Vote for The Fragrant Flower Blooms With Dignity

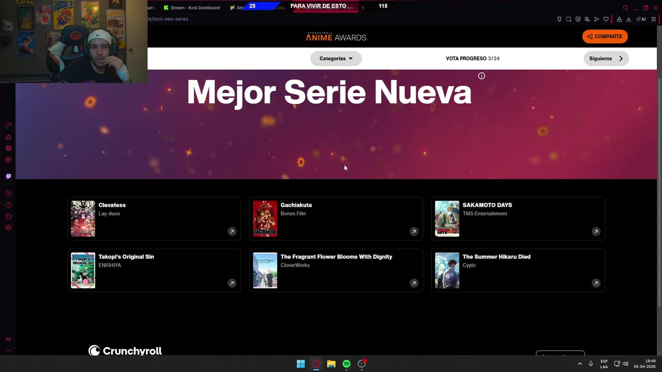click(x=336, y=257)
